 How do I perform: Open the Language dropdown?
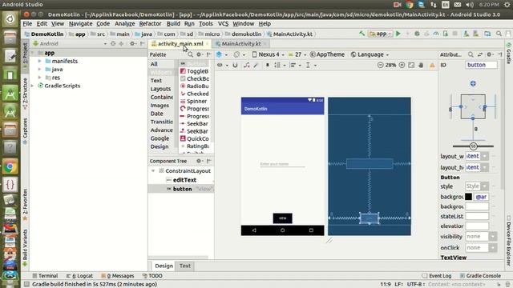370,54
